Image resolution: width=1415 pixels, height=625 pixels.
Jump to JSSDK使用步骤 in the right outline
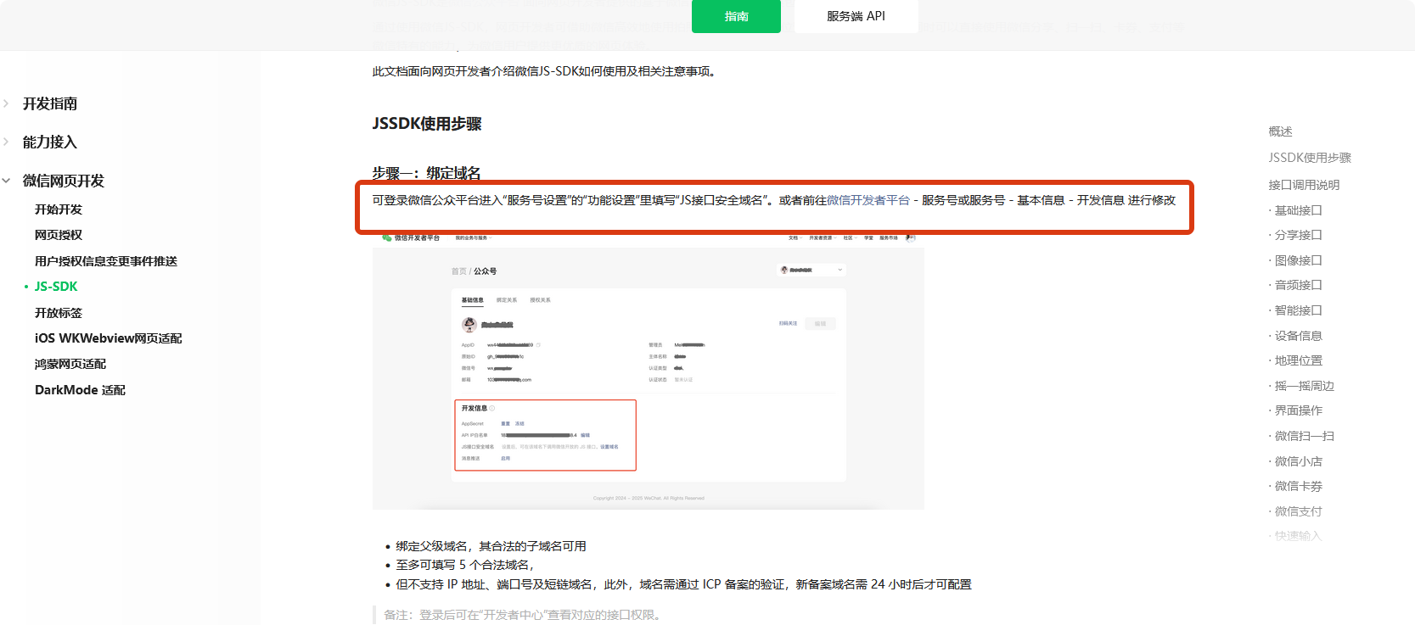[1310, 158]
